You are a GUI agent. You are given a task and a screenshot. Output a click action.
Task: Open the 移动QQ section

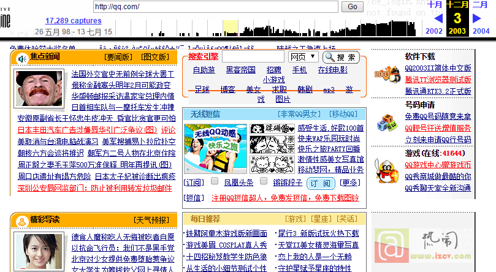[x=343, y=114]
